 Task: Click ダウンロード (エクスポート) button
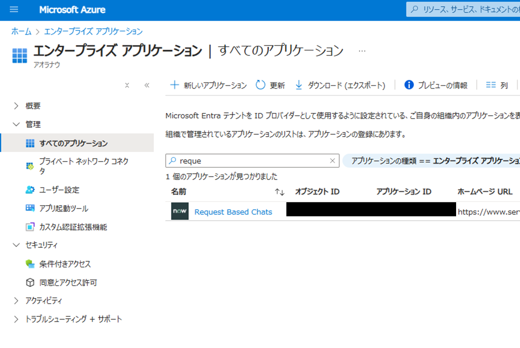(340, 85)
